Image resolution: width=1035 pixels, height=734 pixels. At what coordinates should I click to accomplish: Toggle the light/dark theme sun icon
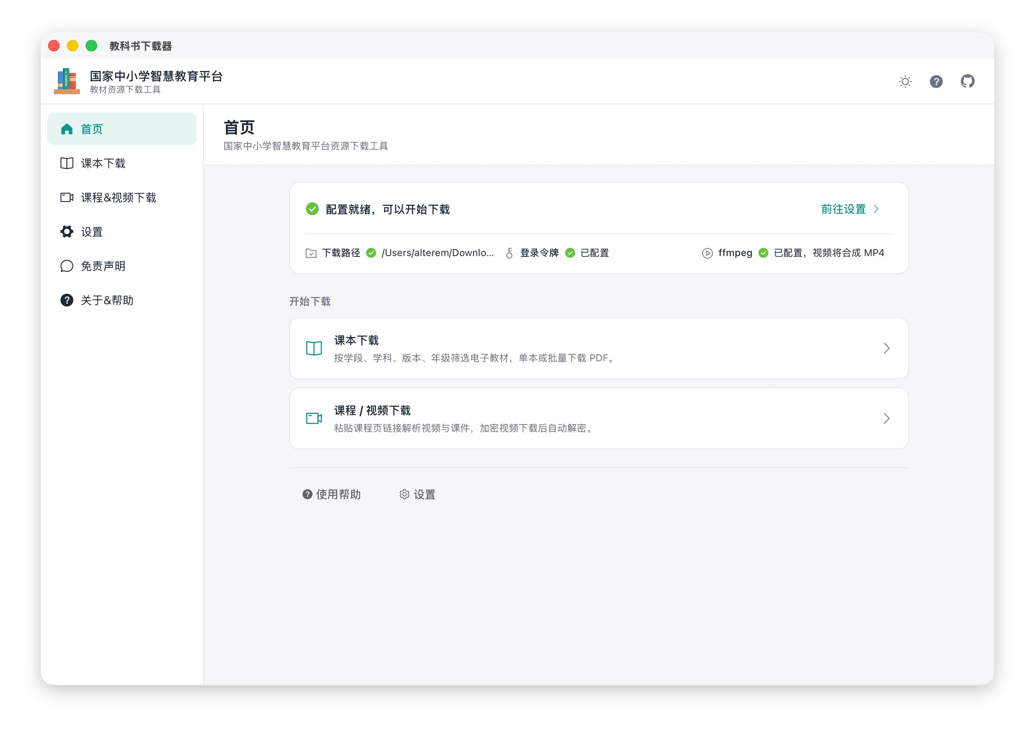coord(905,82)
